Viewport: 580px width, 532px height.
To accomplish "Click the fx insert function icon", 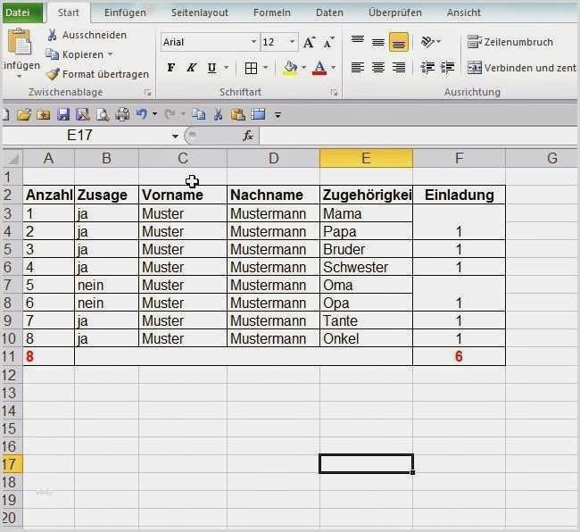I will tap(248, 136).
